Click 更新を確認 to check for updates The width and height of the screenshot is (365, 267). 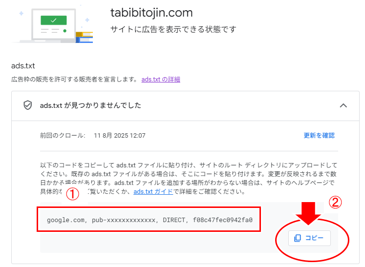tap(319, 135)
